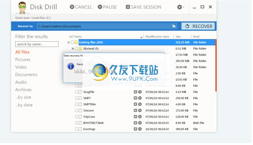Open hex view icon for $Secure
This screenshot has width=253, height=145.
[136, 111]
